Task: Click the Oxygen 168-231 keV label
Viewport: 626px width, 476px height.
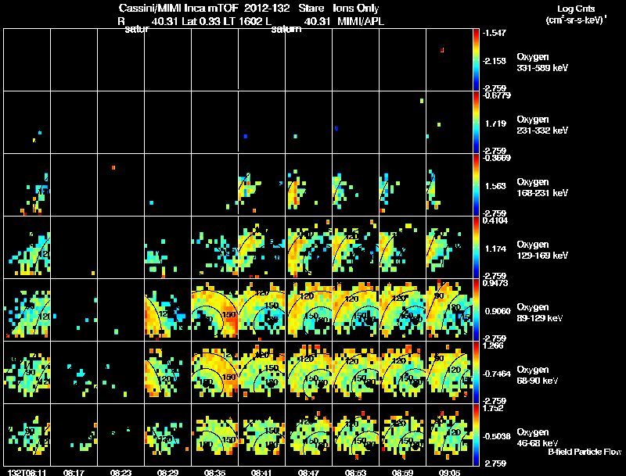Action: click(x=542, y=188)
